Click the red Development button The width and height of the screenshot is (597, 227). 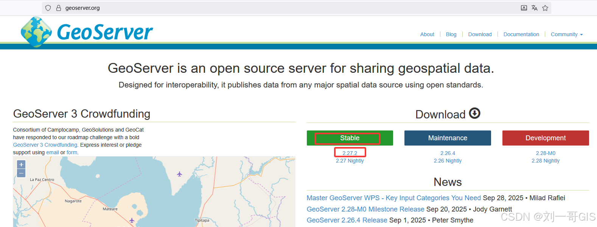(x=546, y=138)
